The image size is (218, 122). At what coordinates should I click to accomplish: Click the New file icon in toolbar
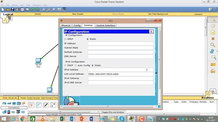[3, 9]
